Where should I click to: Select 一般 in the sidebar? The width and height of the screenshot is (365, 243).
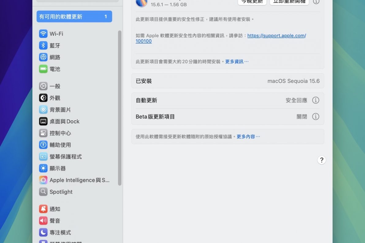pyautogui.click(x=55, y=86)
